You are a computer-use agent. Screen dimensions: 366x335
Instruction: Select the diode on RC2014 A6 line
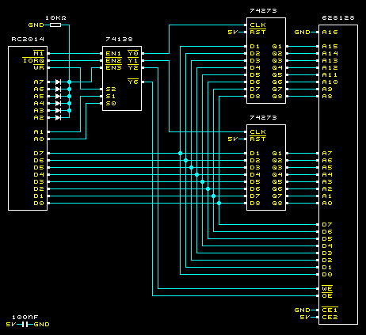click(x=58, y=89)
